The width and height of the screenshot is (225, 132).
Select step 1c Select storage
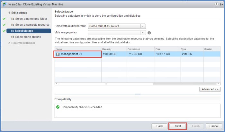pos(29,31)
